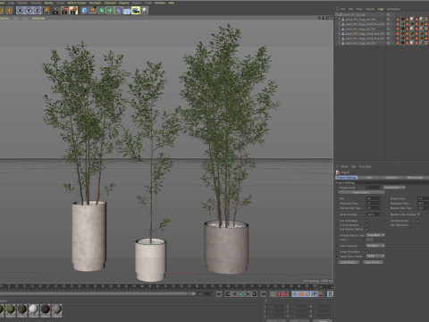Switch to the Info tab

pos(369,177)
